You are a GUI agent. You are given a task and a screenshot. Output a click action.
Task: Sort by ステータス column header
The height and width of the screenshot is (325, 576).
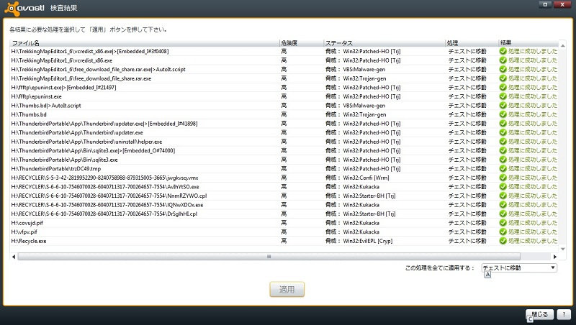click(x=384, y=43)
